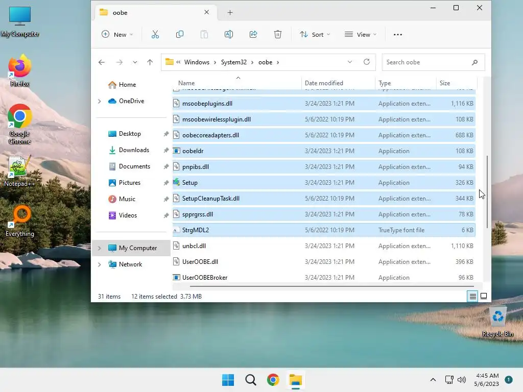This screenshot has height=392, width=523.
Task: Show hidden system tray icons
Action: click(433, 380)
